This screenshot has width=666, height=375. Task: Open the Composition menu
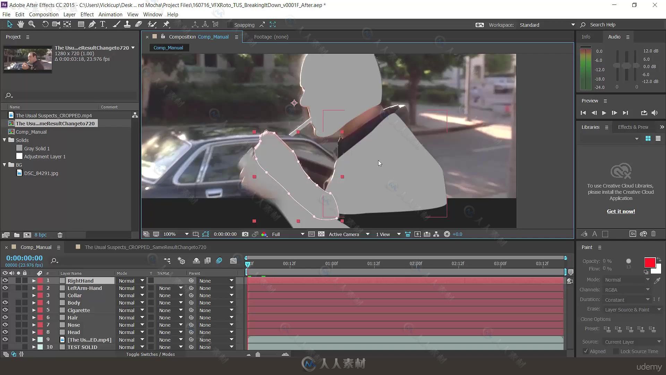pos(44,15)
